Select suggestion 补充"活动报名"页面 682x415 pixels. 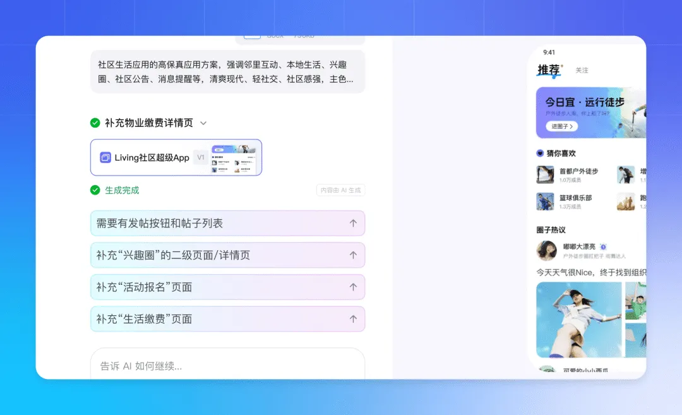[227, 287]
